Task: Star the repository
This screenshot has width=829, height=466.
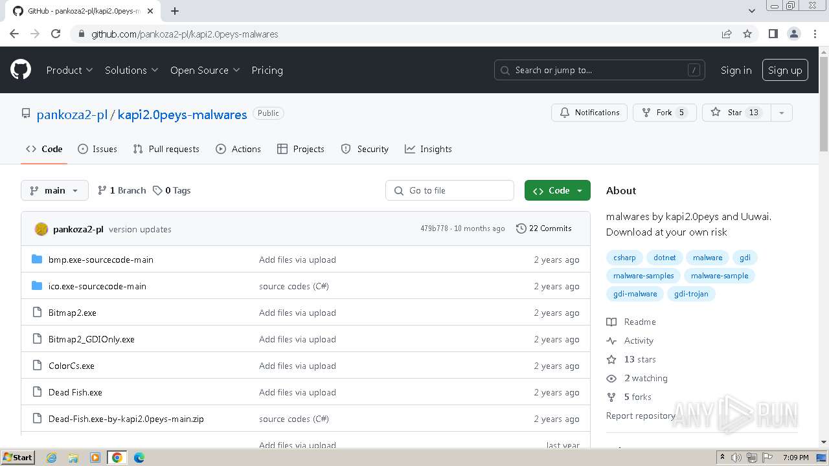Action: [736, 113]
